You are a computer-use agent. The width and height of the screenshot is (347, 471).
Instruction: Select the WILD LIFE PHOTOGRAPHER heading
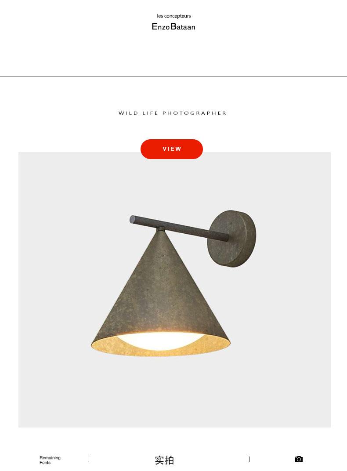[173, 113]
